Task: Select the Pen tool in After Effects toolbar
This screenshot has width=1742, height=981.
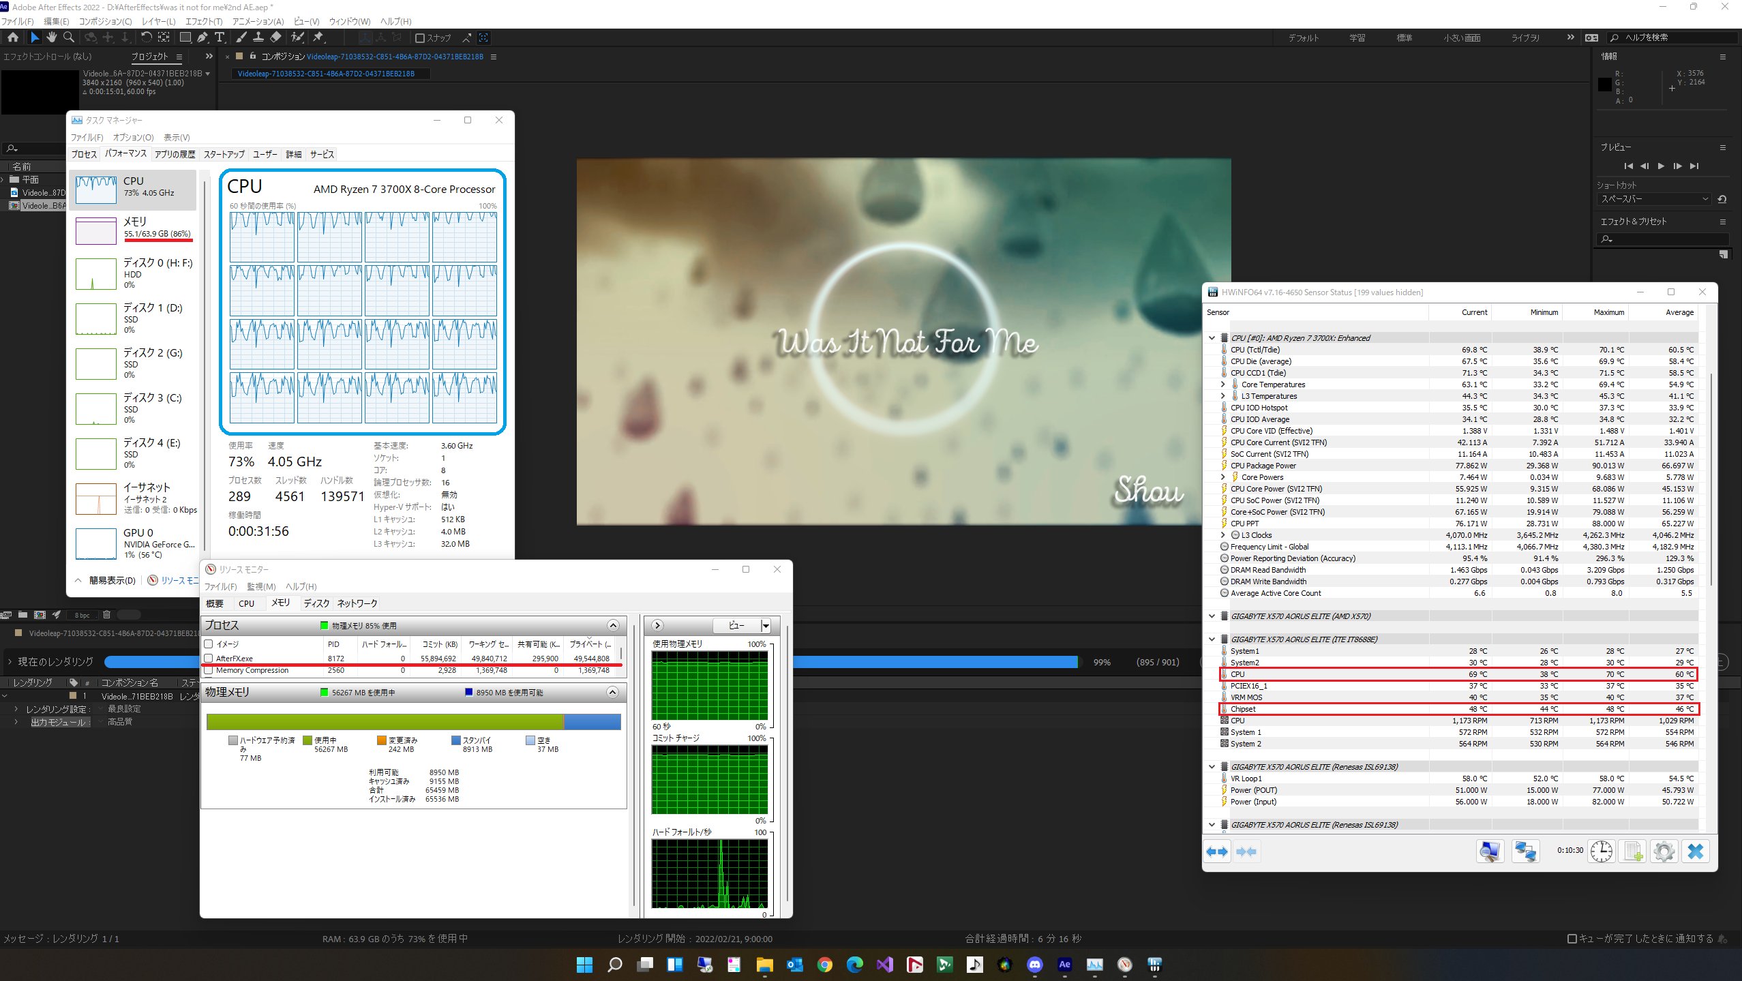Action: [x=202, y=37]
